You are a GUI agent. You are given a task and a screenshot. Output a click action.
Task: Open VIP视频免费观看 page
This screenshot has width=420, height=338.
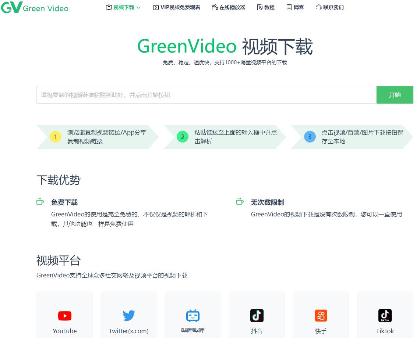tap(176, 7)
